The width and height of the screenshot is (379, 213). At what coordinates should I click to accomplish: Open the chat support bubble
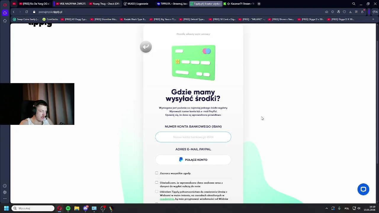[x=363, y=189]
